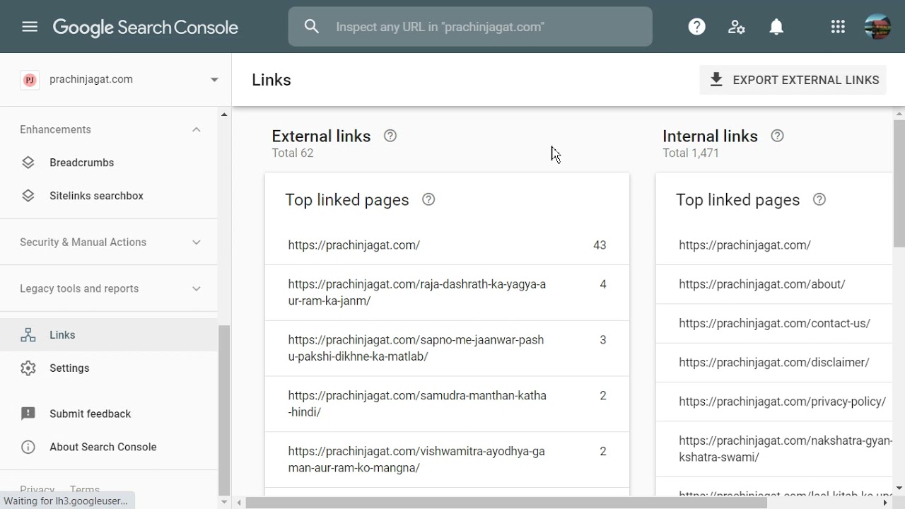Click the main content vertical scrollbar thumb
This screenshot has height=509, width=905.
(899, 184)
